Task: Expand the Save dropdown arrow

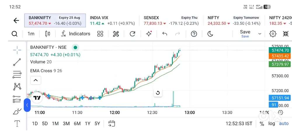Action: 260,34
